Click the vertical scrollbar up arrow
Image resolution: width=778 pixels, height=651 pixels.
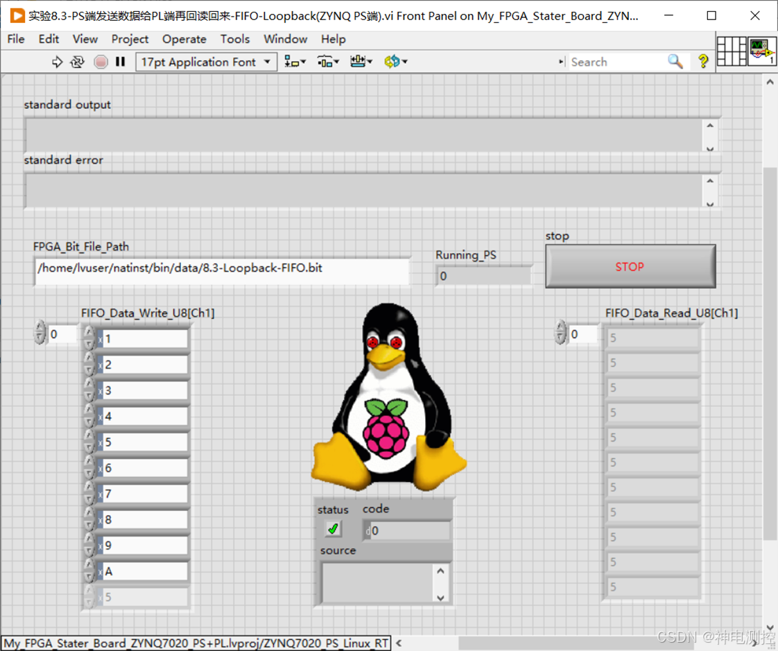click(770, 81)
